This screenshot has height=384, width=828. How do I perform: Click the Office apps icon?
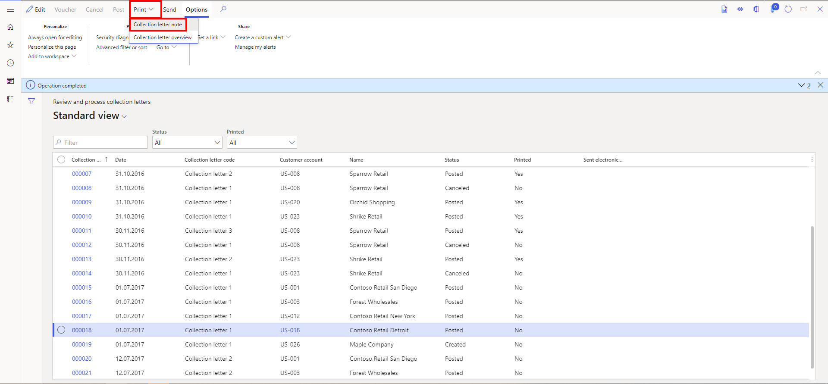coord(756,9)
